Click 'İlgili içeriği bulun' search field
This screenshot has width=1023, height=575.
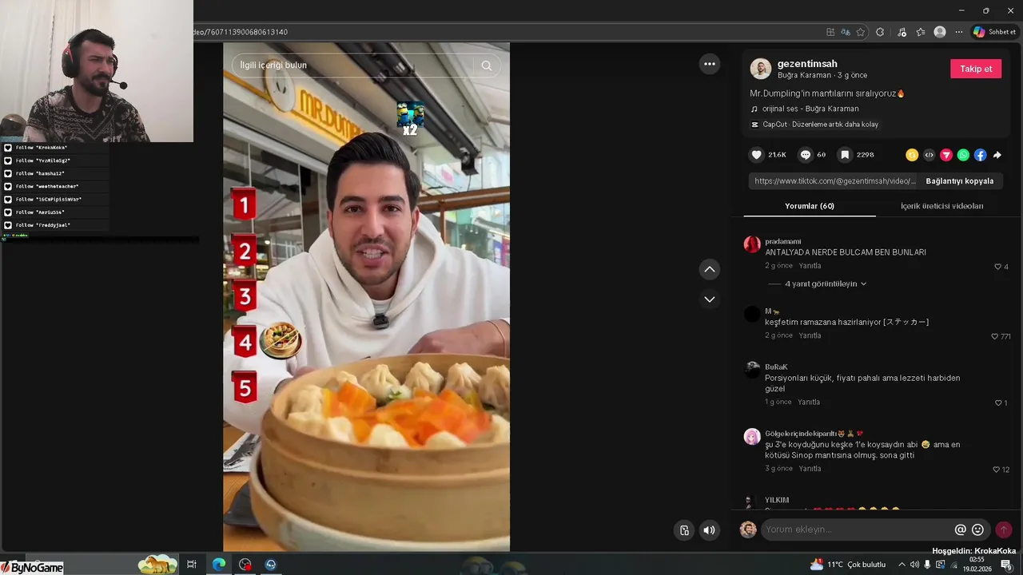(x=354, y=65)
